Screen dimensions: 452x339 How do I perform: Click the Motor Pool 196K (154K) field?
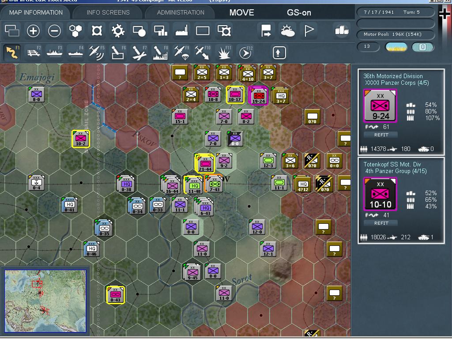(395, 34)
